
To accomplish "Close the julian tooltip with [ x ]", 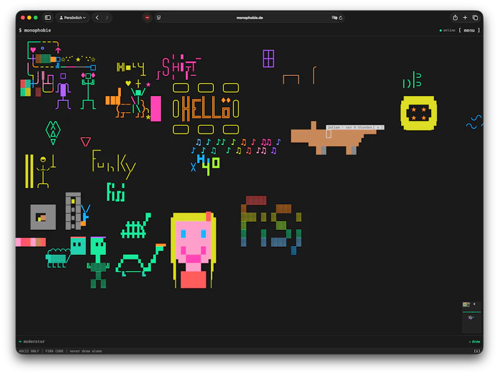I will [x=378, y=127].
